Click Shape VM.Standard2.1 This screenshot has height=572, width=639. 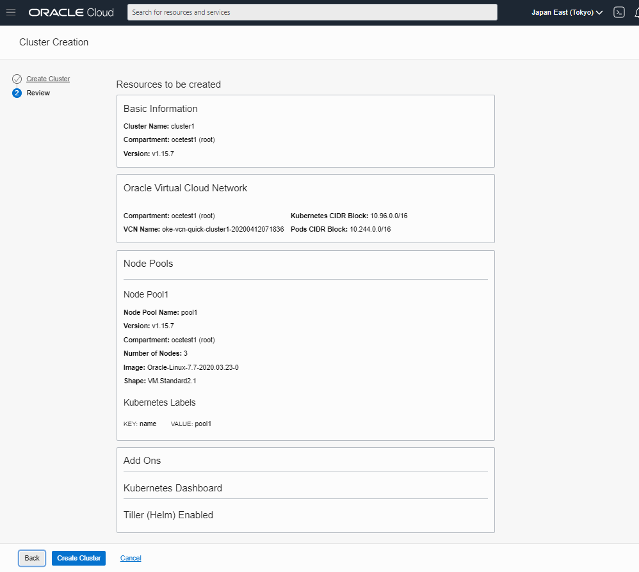click(x=160, y=381)
